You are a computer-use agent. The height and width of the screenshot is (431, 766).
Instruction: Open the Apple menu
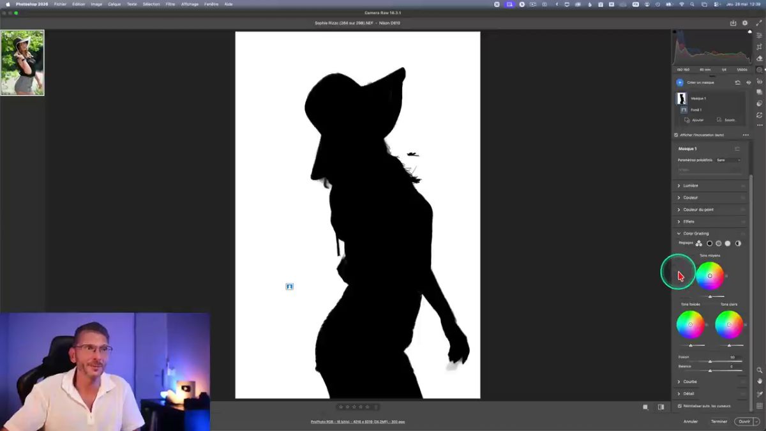click(8, 4)
